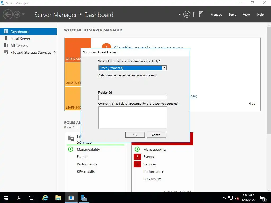Open the Tools menu

(x=232, y=15)
